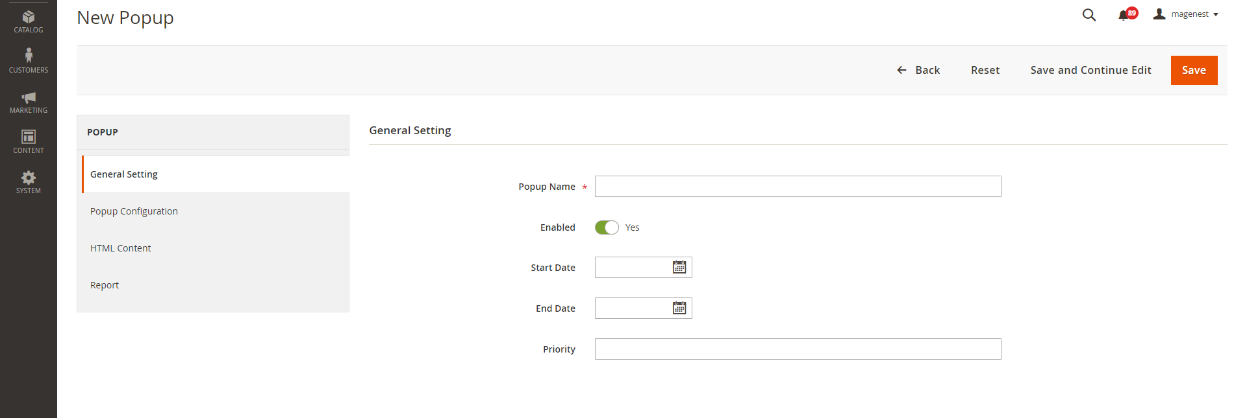This screenshot has width=1247, height=418.
Task: Open the System sidebar menu
Action: (29, 182)
